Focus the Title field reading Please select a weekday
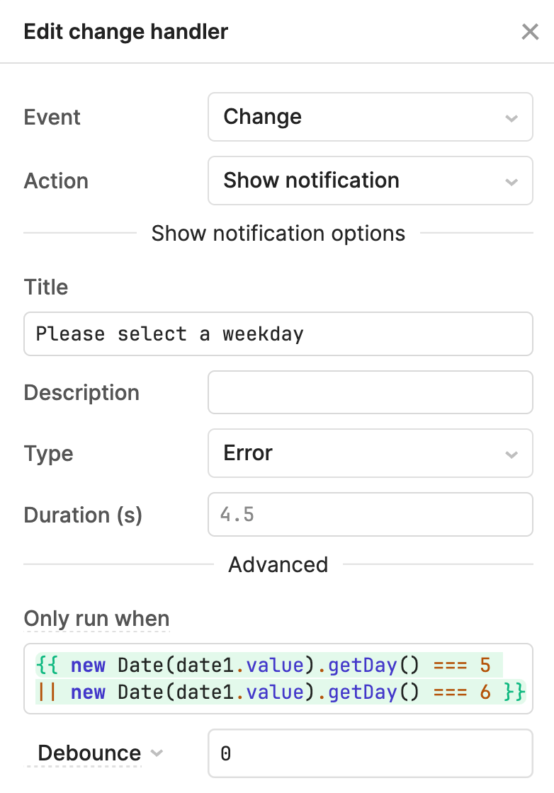Image resolution: width=554 pixels, height=793 pixels. click(x=278, y=333)
